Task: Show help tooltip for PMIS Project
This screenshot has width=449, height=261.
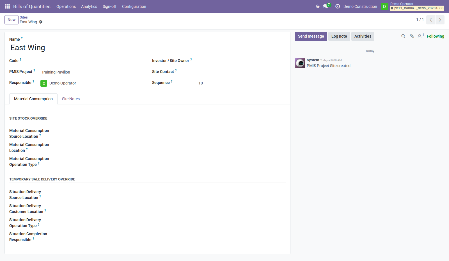Action: 34,70
